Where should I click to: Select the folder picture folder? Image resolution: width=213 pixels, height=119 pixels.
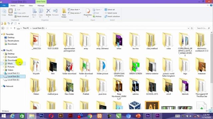coord(103,66)
